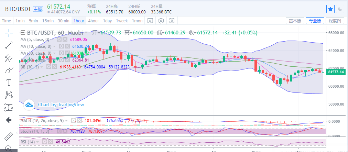The height and width of the screenshot is (152, 348).
Task: Open RSI (14) dropdown arrow
Action: click(x=37, y=142)
